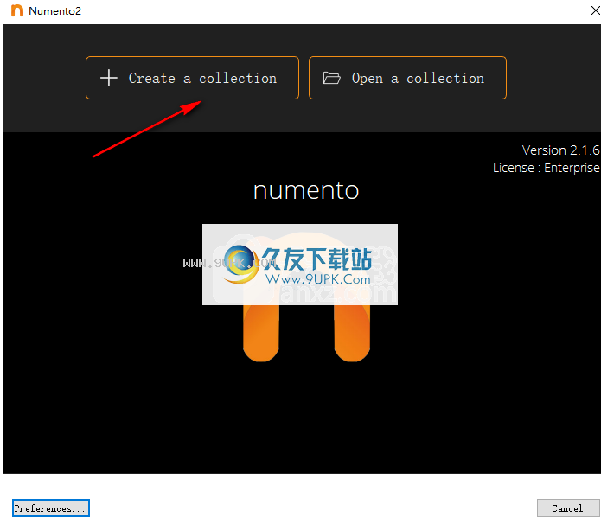Click the Version 2.1.6 text
Image resolution: width=601 pixels, height=530 pixels.
tap(560, 150)
